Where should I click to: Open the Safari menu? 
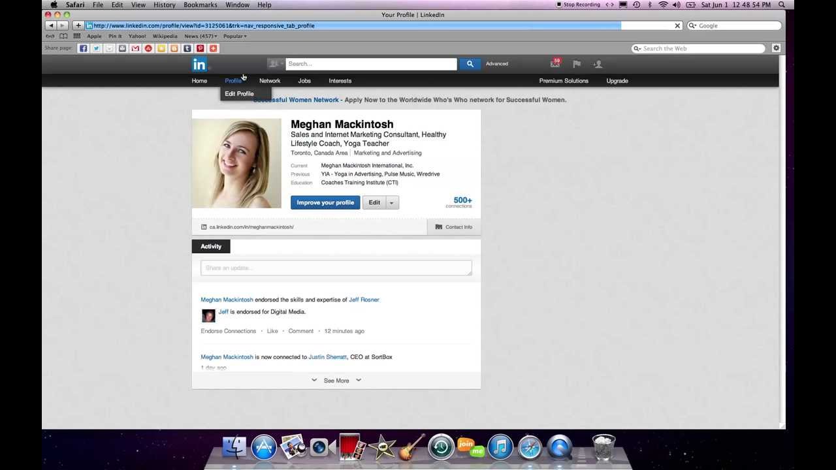click(x=74, y=5)
